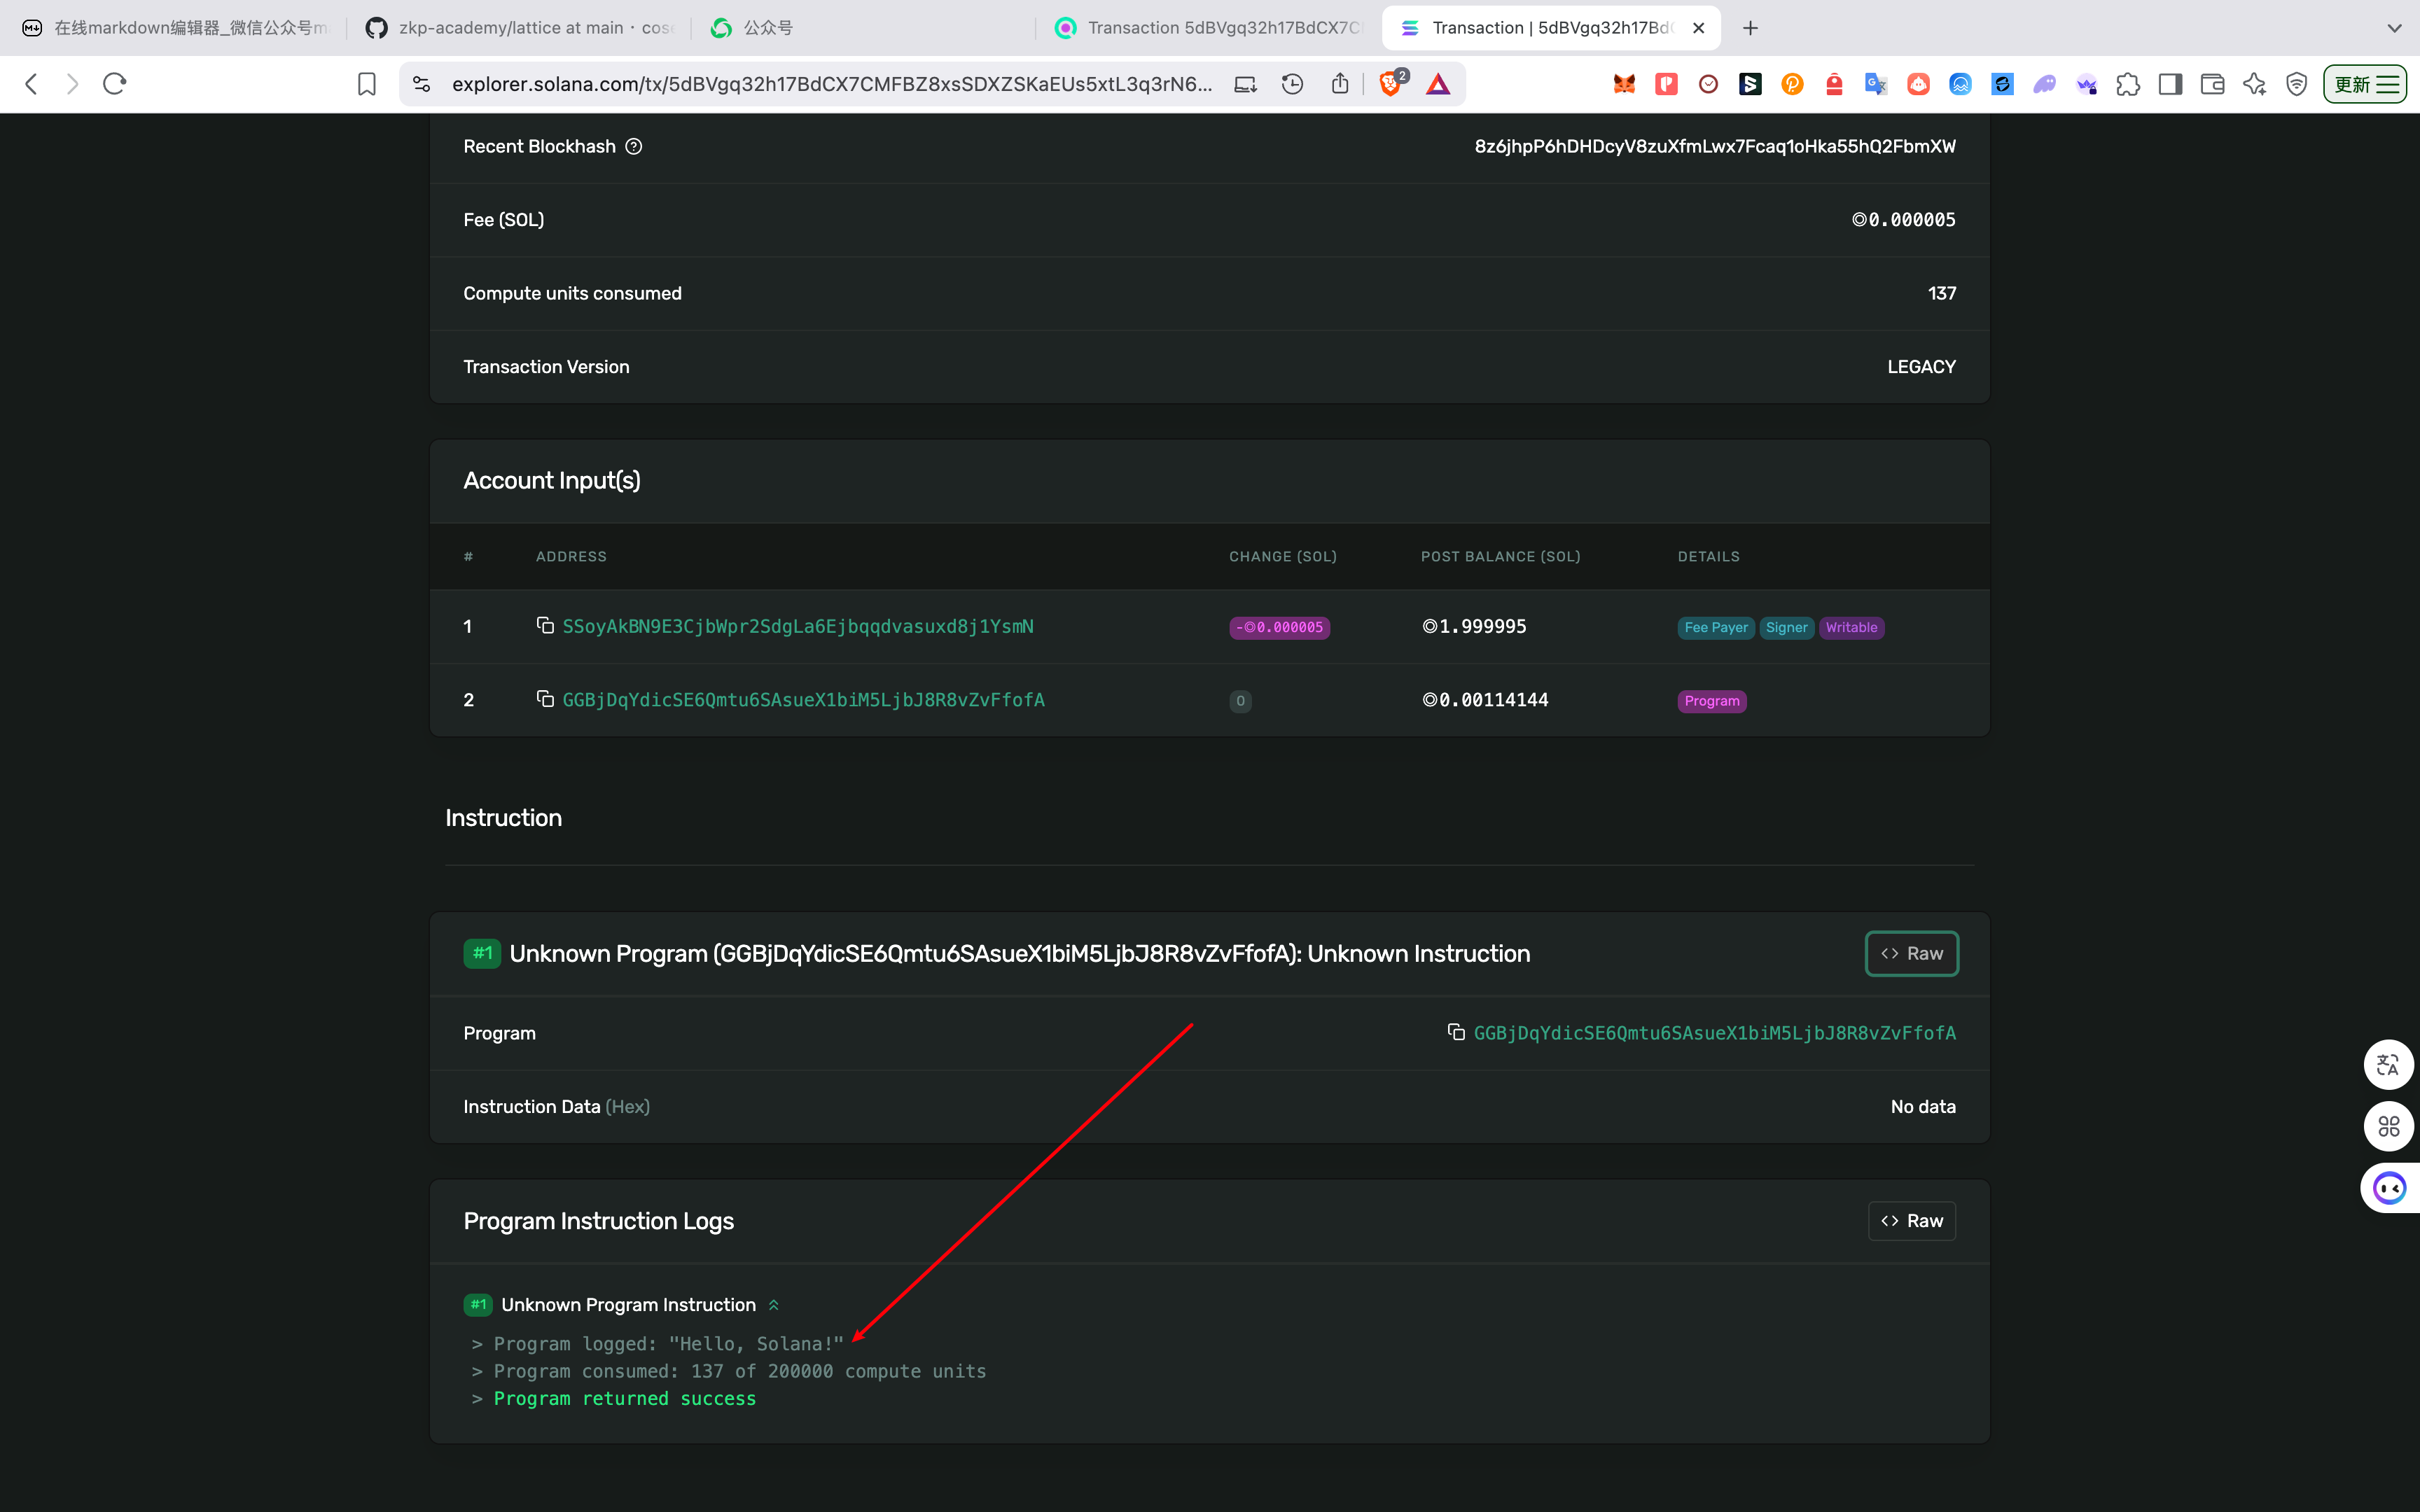
Task: Switch to the 公众号 tab
Action: click(766, 28)
